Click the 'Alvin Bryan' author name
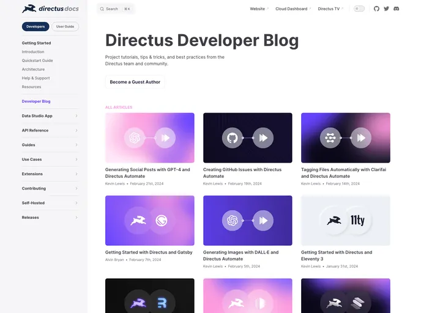The width and height of the screenshot is (421, 313). pos(114,260)
